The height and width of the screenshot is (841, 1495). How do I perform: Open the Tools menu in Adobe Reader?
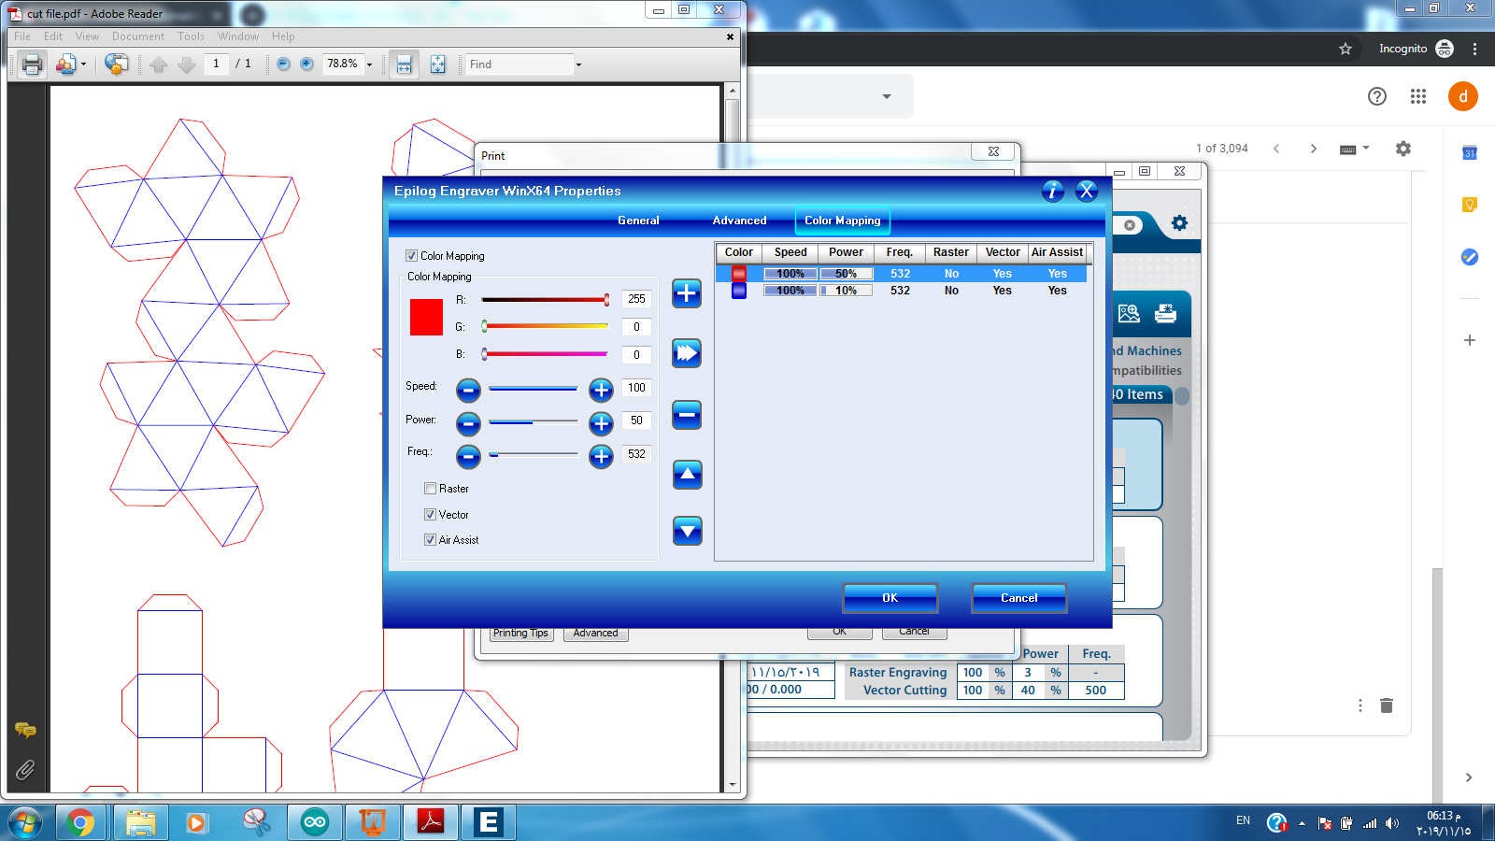tap(191, 36)
